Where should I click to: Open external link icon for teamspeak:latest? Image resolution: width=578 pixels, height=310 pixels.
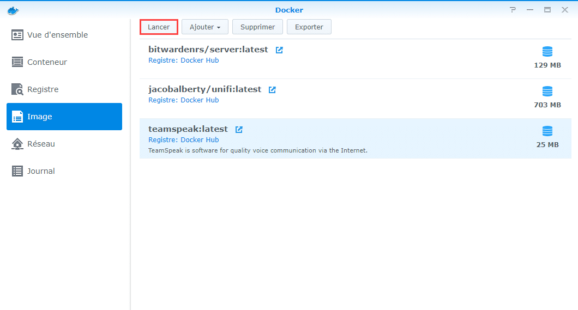pyautogui.click(x=239, y=130)
